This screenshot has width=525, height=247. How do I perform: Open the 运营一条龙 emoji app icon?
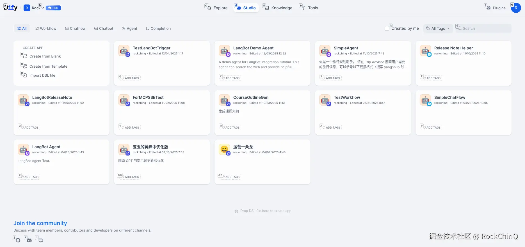tap(224, 150)
